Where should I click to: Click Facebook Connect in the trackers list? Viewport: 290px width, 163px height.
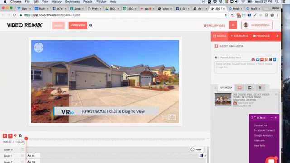pyautogui.click(x=264, y=130)
